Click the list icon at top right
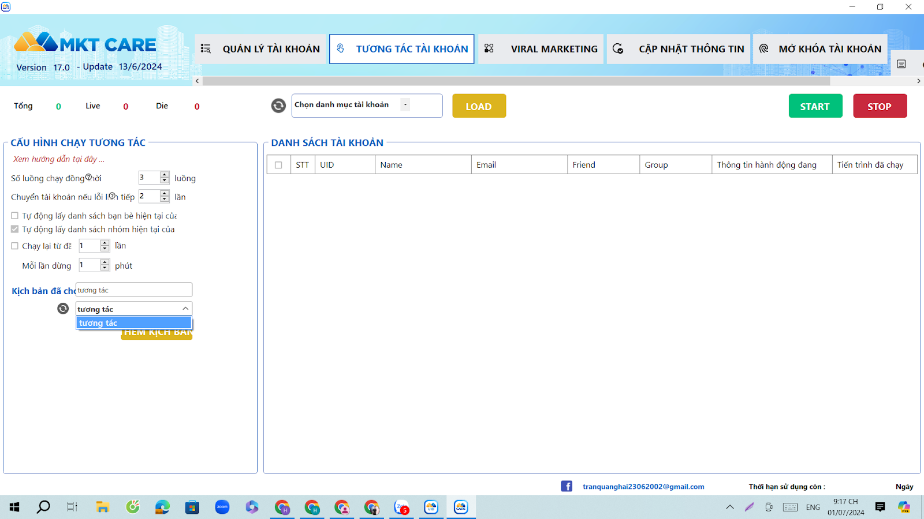Screen dimensions: 924x519 click(x=901, y=64)
